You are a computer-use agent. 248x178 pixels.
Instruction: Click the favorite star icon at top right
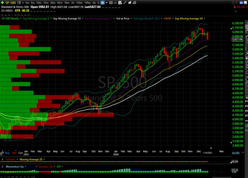pyautogui.click(x=233, y=3)
